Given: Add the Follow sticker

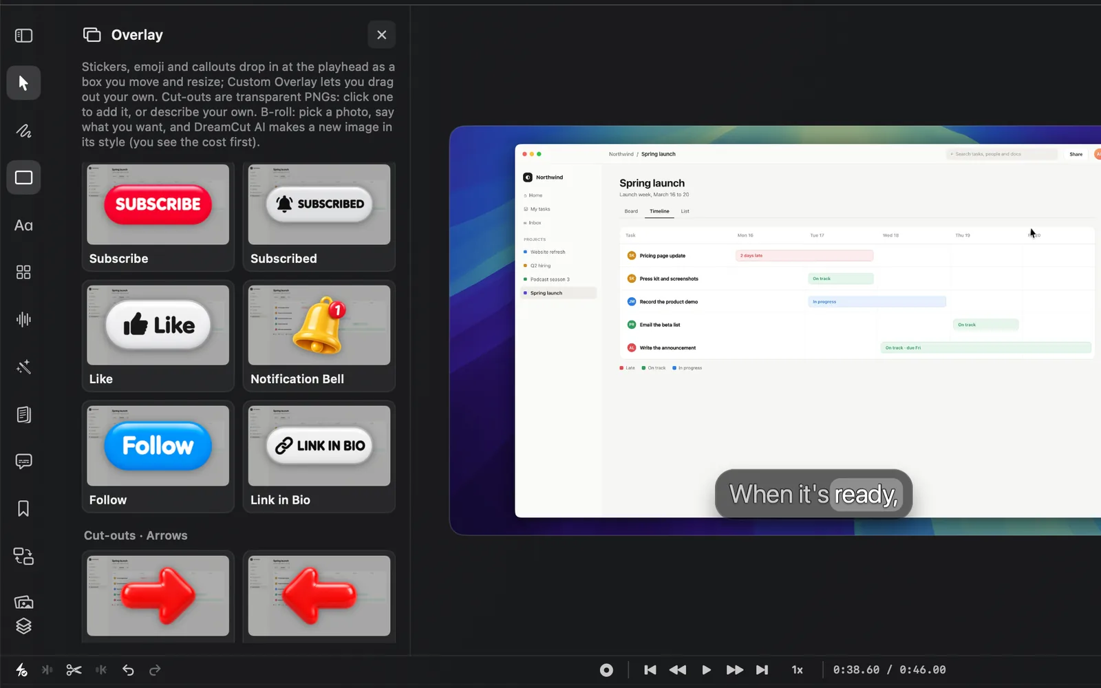Looking at the screenshot, I should pyautogui.click(x=158, y=458).
